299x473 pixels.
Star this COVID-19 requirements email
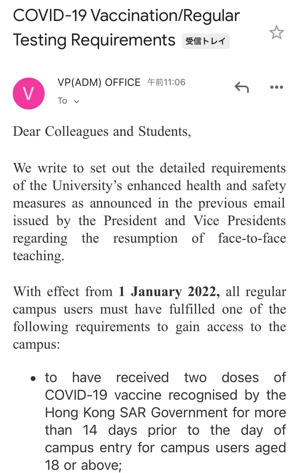point(276,32)
